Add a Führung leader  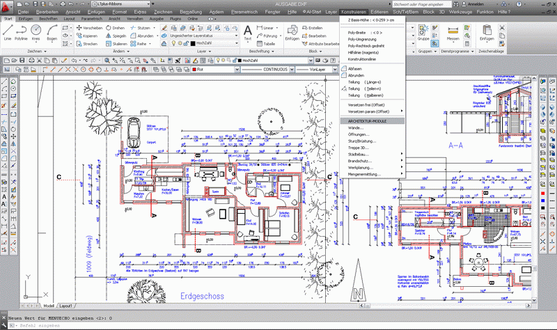[267, 36]
